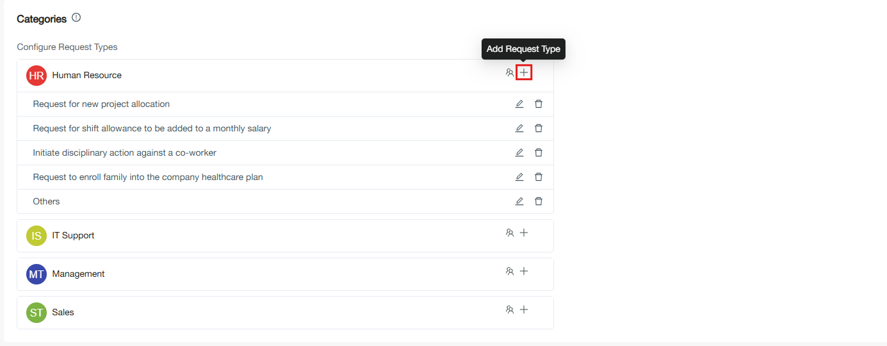
Task: Edit the disciplinary action request type
Action: tap(519, 152)
